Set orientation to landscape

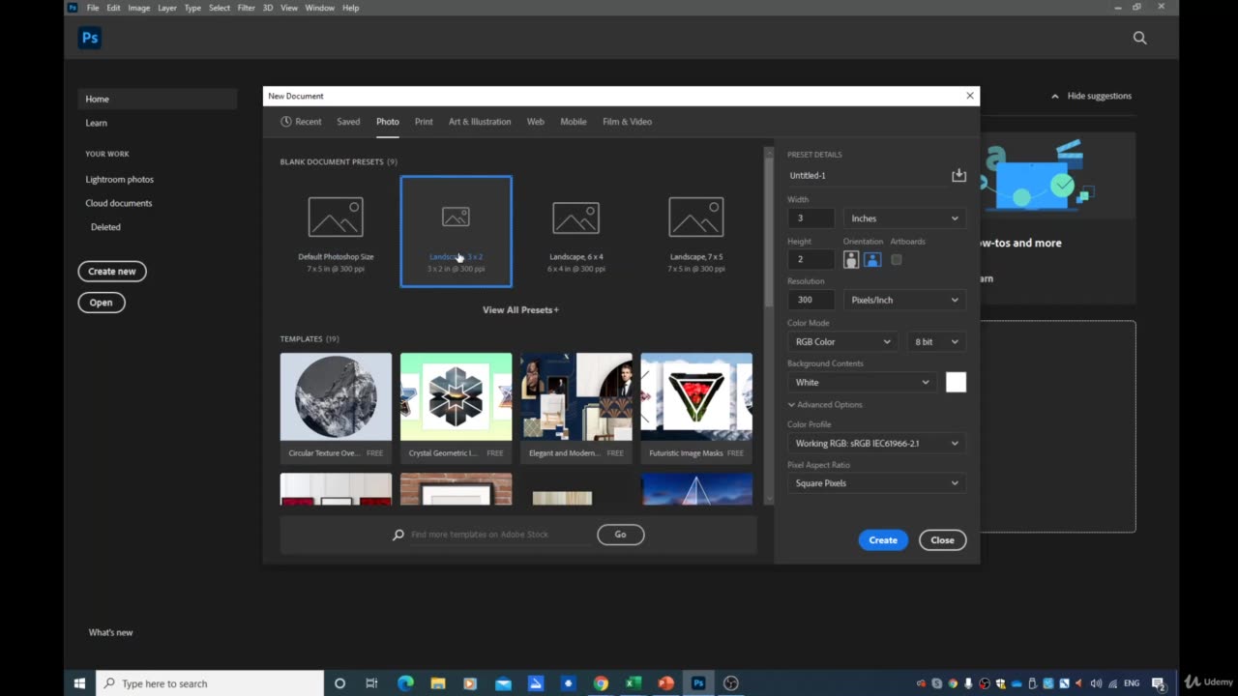(871, 259)
